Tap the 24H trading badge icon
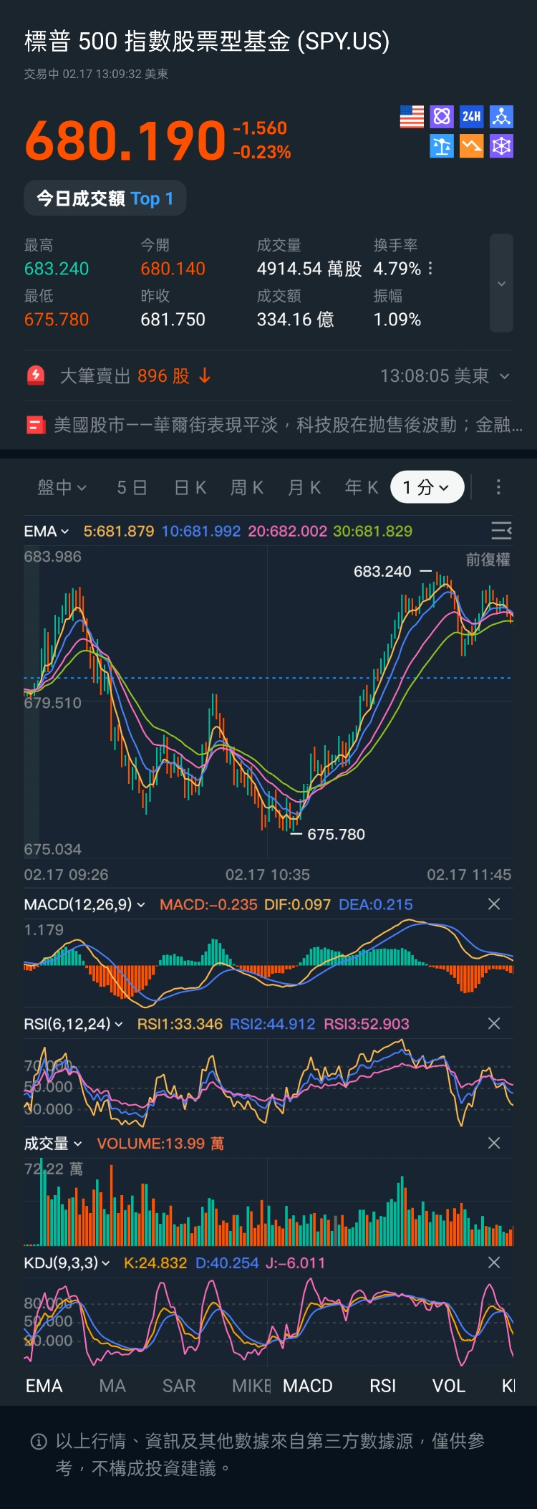Image resolution: width=537 pixels, height=1509 pixels. [x=471, y=117]
